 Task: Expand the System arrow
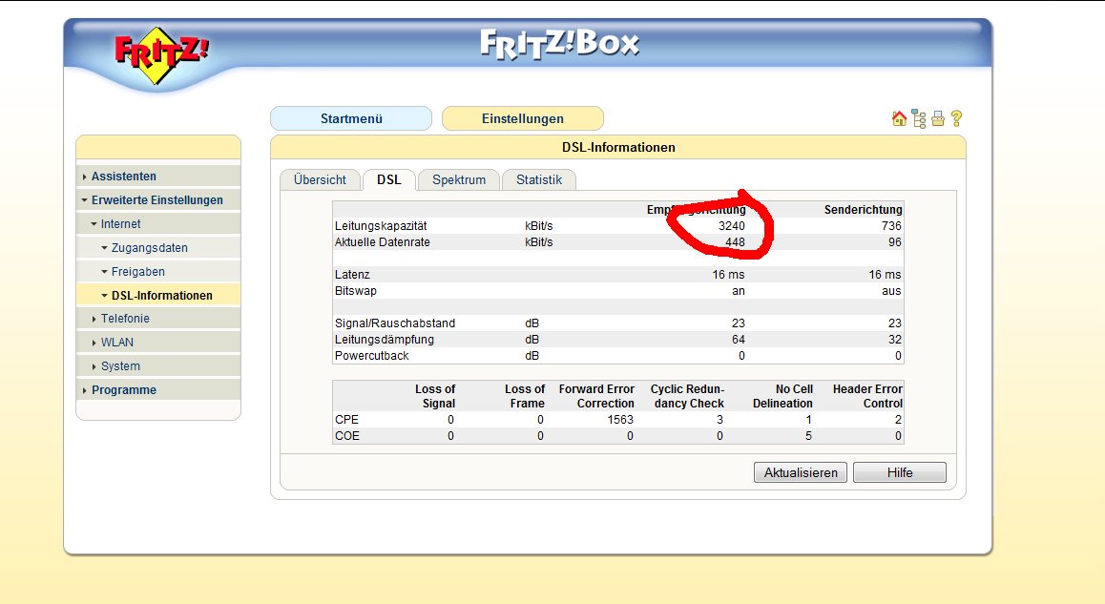pos(94,366)
